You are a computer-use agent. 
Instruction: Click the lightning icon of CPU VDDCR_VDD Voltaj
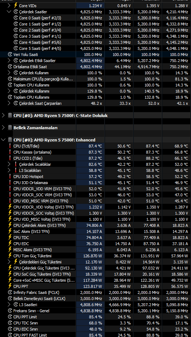coord(10,207)
